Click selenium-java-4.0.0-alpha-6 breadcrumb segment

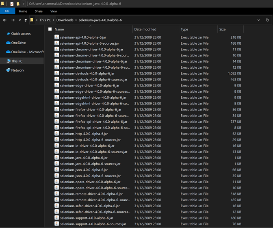tap(100, 20)
